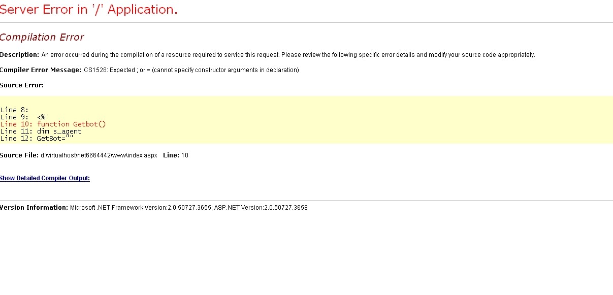Select the Compilation Error subheading
Image resolution: width=613 pixels, height=295 pixels.
tap(42, 37)
